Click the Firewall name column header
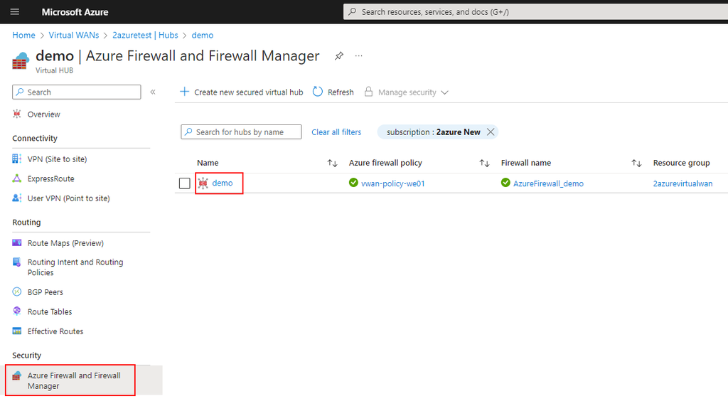This screenshot has height=401, width=728. [x=526, y=163]
